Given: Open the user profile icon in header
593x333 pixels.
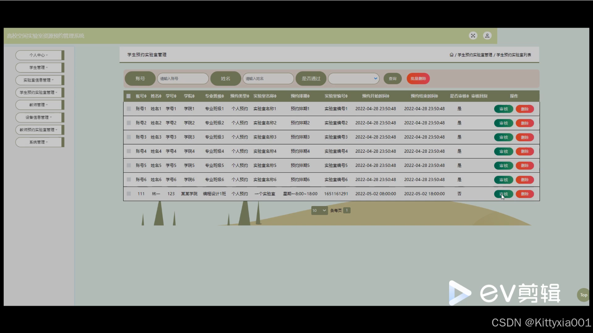Looking at the screenshot, I should point(487,36).
